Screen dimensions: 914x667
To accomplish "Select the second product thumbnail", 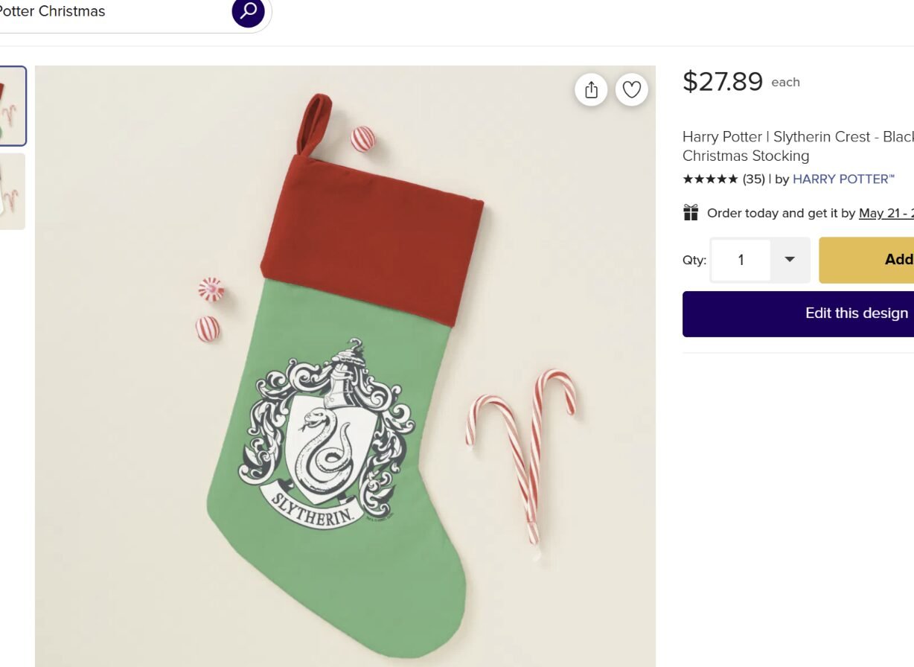I will pyautogui.click(x=13, y=191).
